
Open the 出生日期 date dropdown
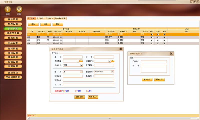[113, 72]
